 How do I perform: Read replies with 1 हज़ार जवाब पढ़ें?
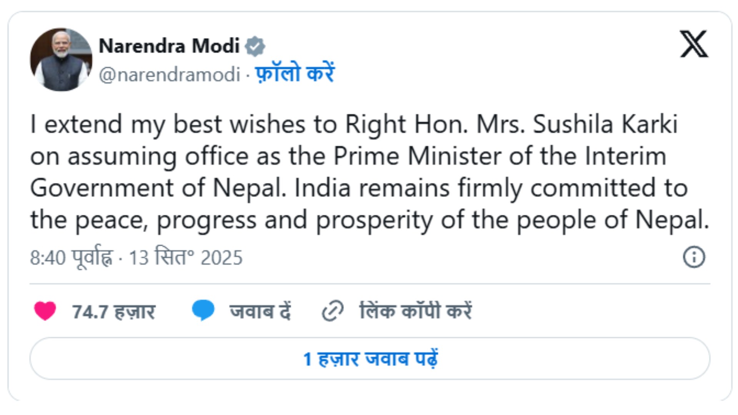pyautogui.click(x=370, y=359)
